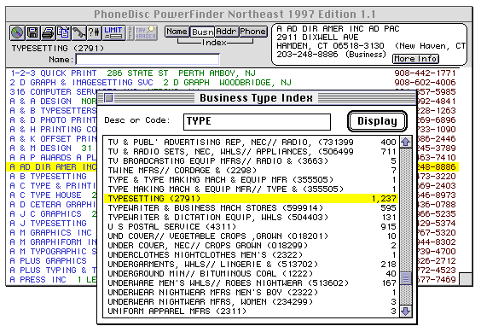The width and height of the screenshot is (481, 332).
Task: Toggle the narrow OFF switch in toolbar
Action: point(130,32)
